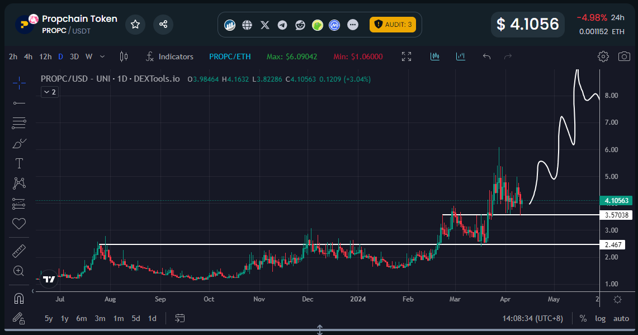
Task: Select the trend line drawing tool
Action: pyautogui.click(x=19, y=103)
